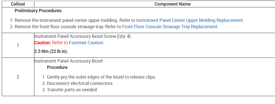The width and height of the screenshot is (275, 104).
Task: Select the Preliminary Procedures heading
Action: (38, 11)
